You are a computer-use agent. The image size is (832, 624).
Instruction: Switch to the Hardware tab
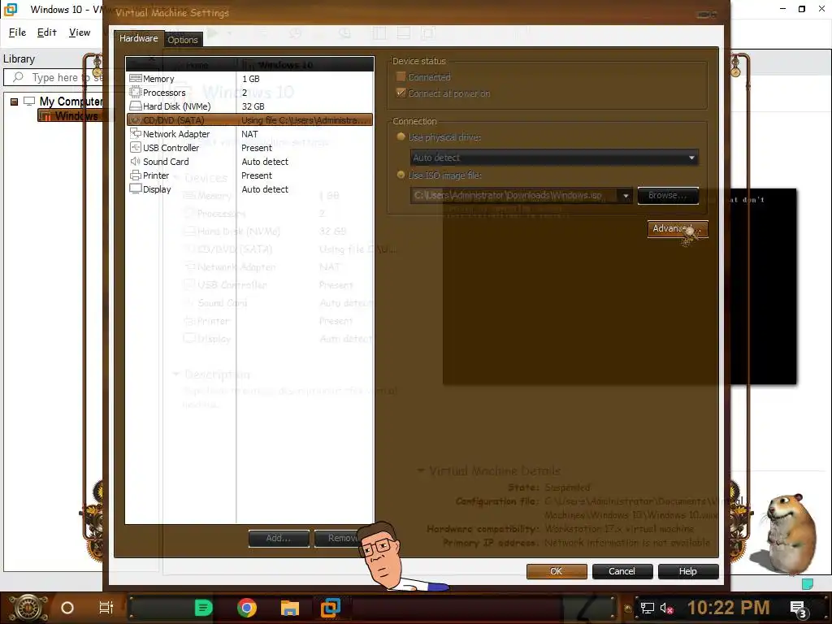(x=138, y=38)
